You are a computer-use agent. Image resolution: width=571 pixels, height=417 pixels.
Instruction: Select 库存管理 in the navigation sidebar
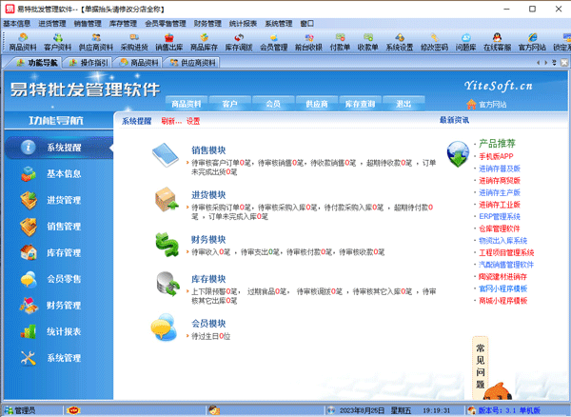(x=58, y=252)
